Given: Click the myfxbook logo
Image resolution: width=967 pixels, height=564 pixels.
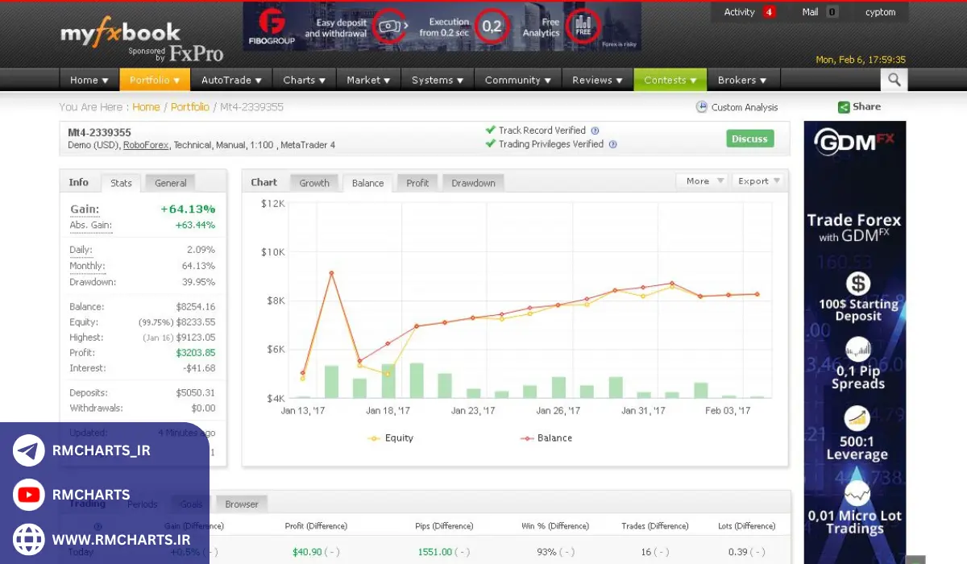Looking at the screenshot, I should coord(121,33).
